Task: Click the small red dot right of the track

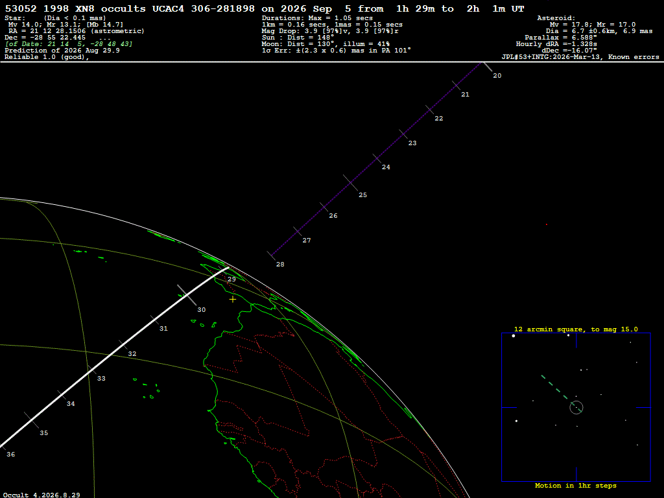Action: (x=546, y=224)
